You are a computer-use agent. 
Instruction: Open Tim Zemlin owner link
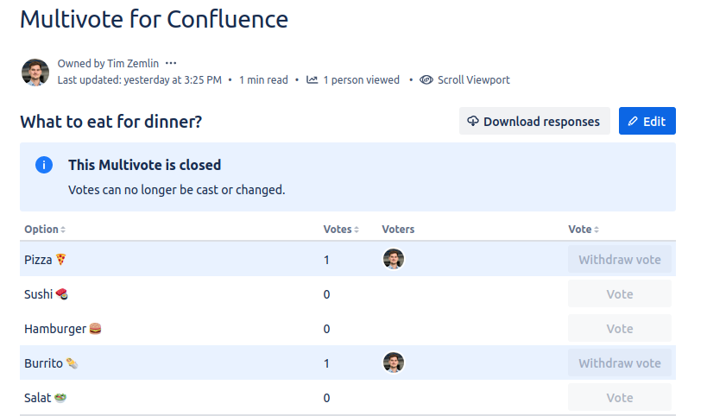[132, 64]
